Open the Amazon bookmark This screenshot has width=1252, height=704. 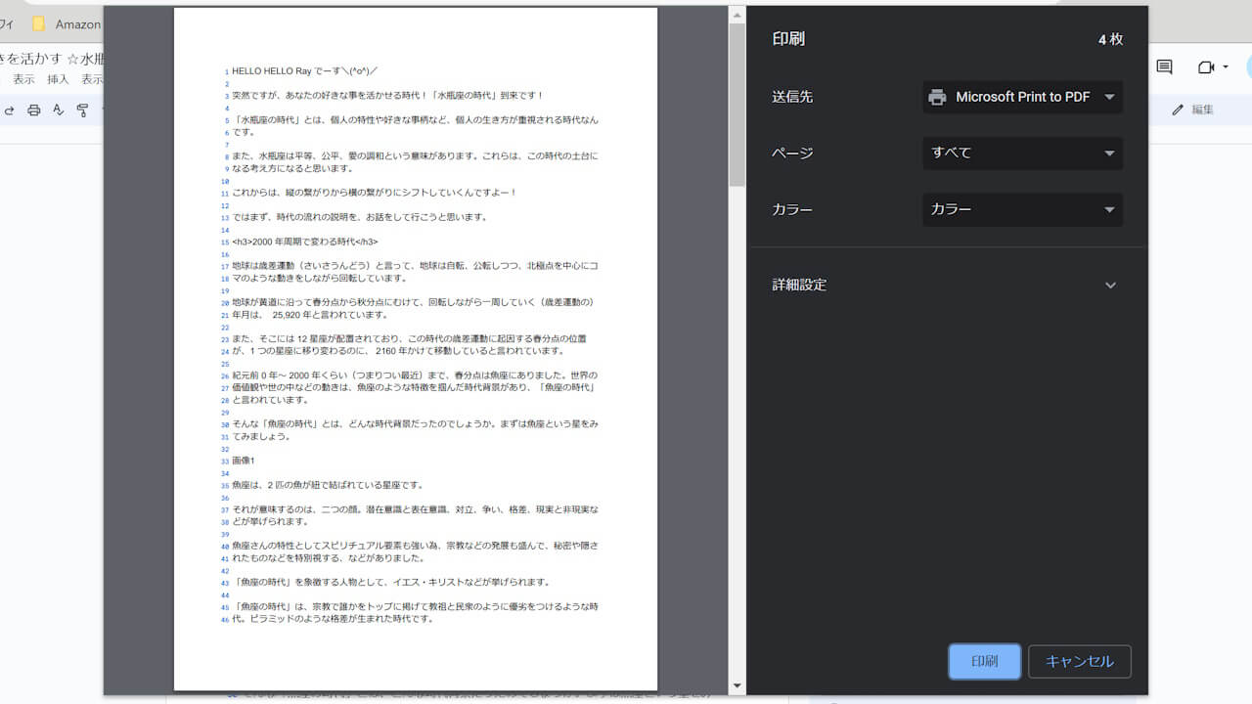[68, 24]
